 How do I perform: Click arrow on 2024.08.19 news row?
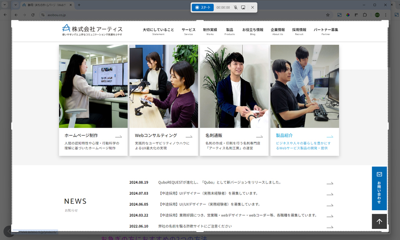point(330,183)
